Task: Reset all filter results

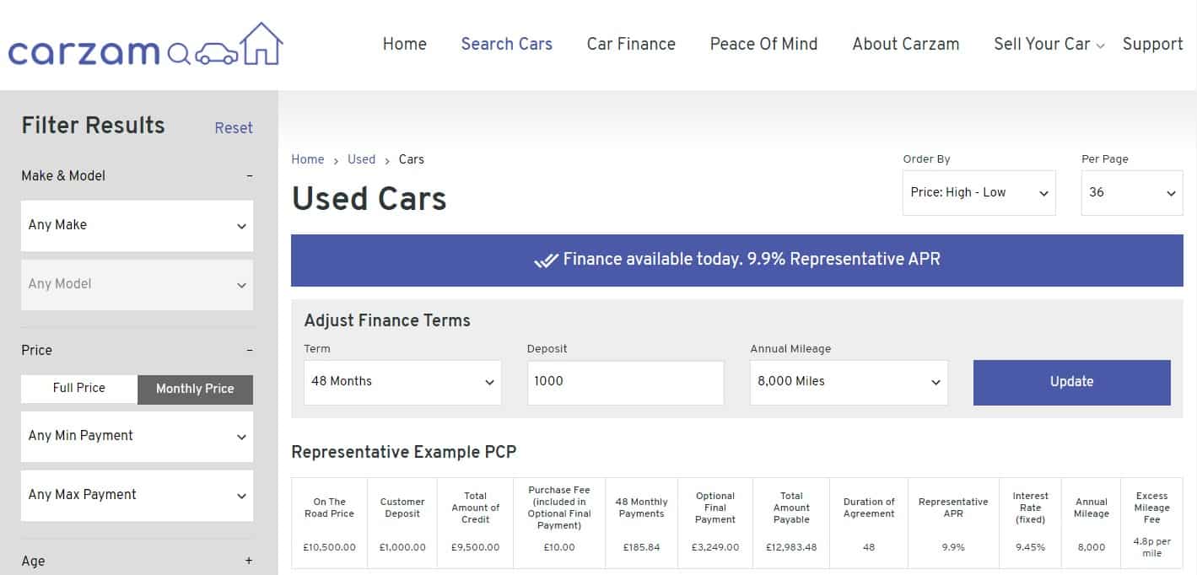Action: pyautogui.click(x=234, y=128)
